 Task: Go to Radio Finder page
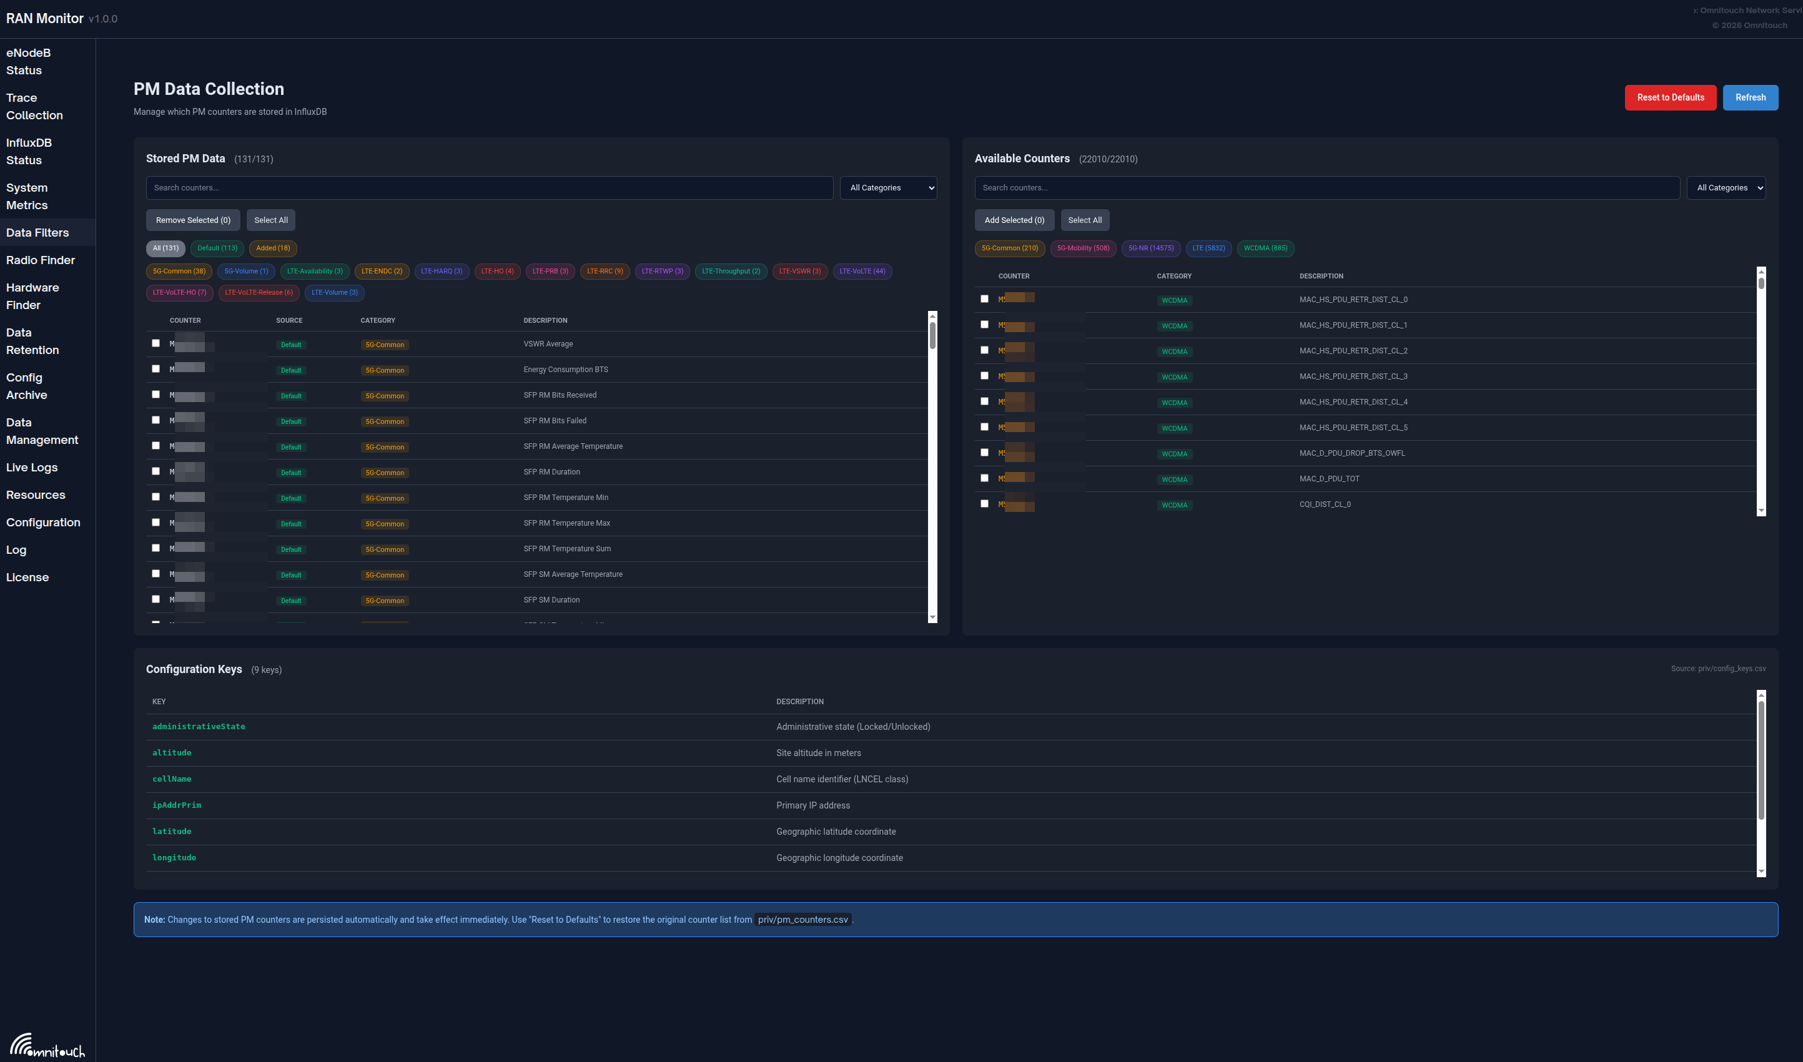coord(40,260)
